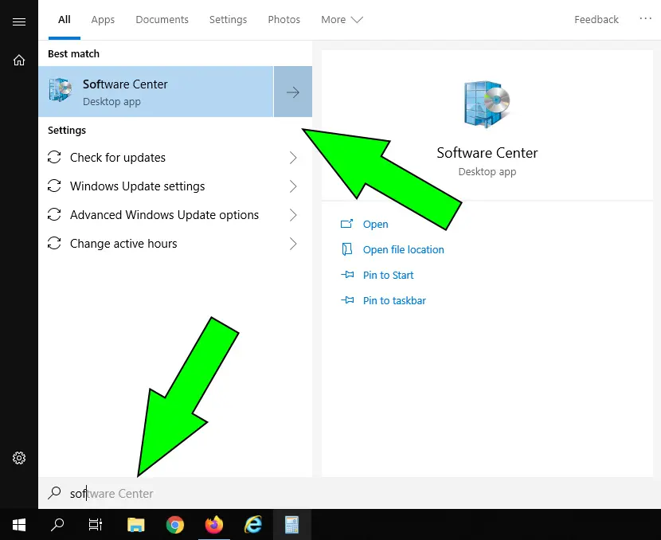Switch to the All tab
The width and height of the screenshot is (661, 540).
[x=64, y=19]
